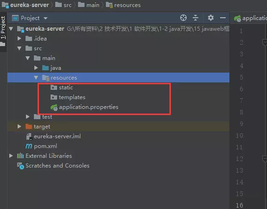Click the locate/scroll-from-source crosshair icon
267x209 pixels.
(x=183, y=18)
